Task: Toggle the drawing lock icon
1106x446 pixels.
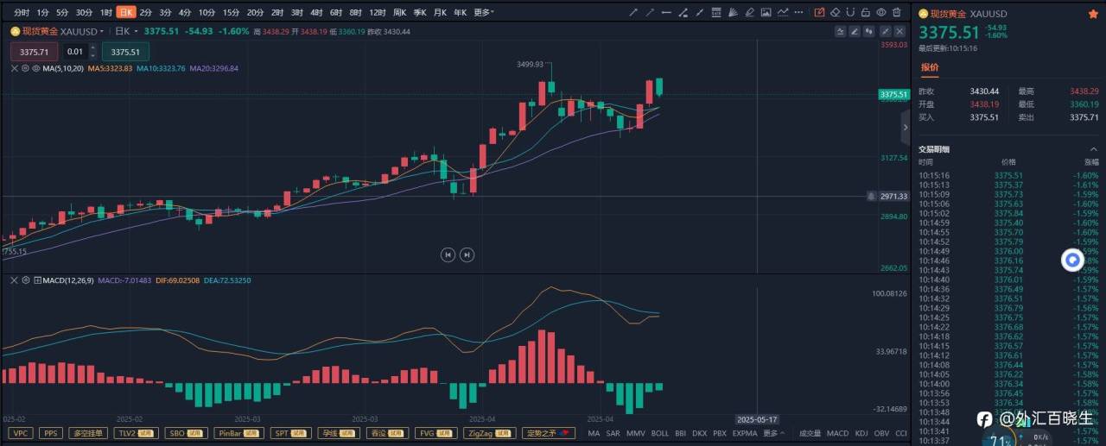Action: pos(866,12)
